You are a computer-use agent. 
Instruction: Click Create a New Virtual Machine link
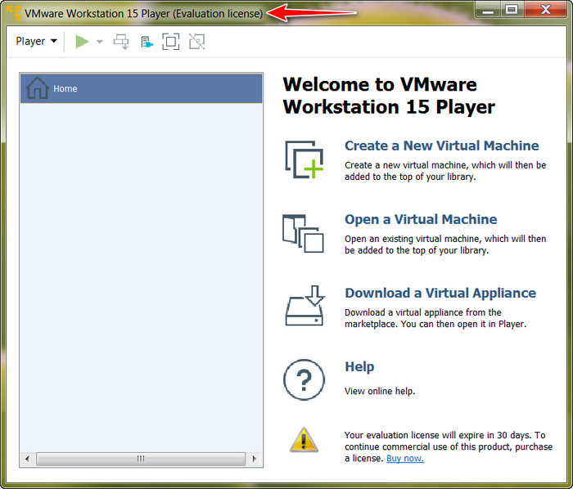[x=442, y=146]
